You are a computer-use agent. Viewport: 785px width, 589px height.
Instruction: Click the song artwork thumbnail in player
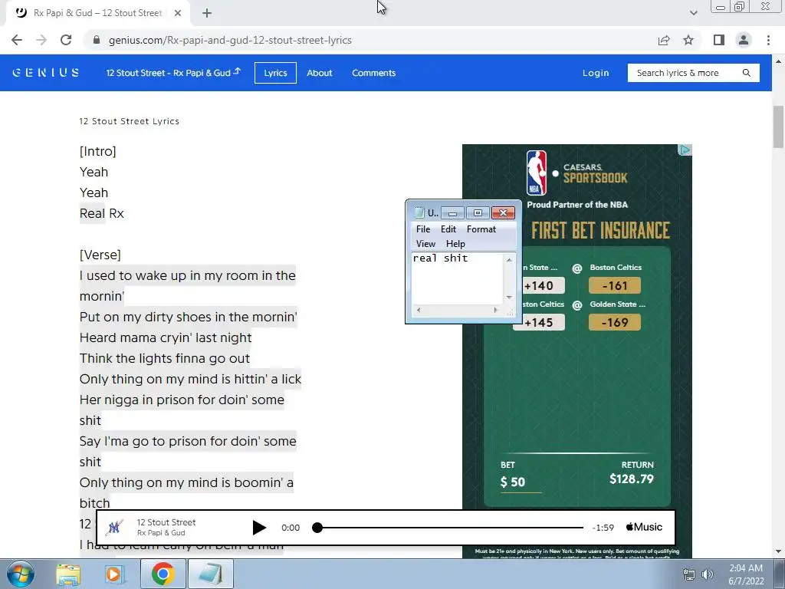[x=115, y=528]
